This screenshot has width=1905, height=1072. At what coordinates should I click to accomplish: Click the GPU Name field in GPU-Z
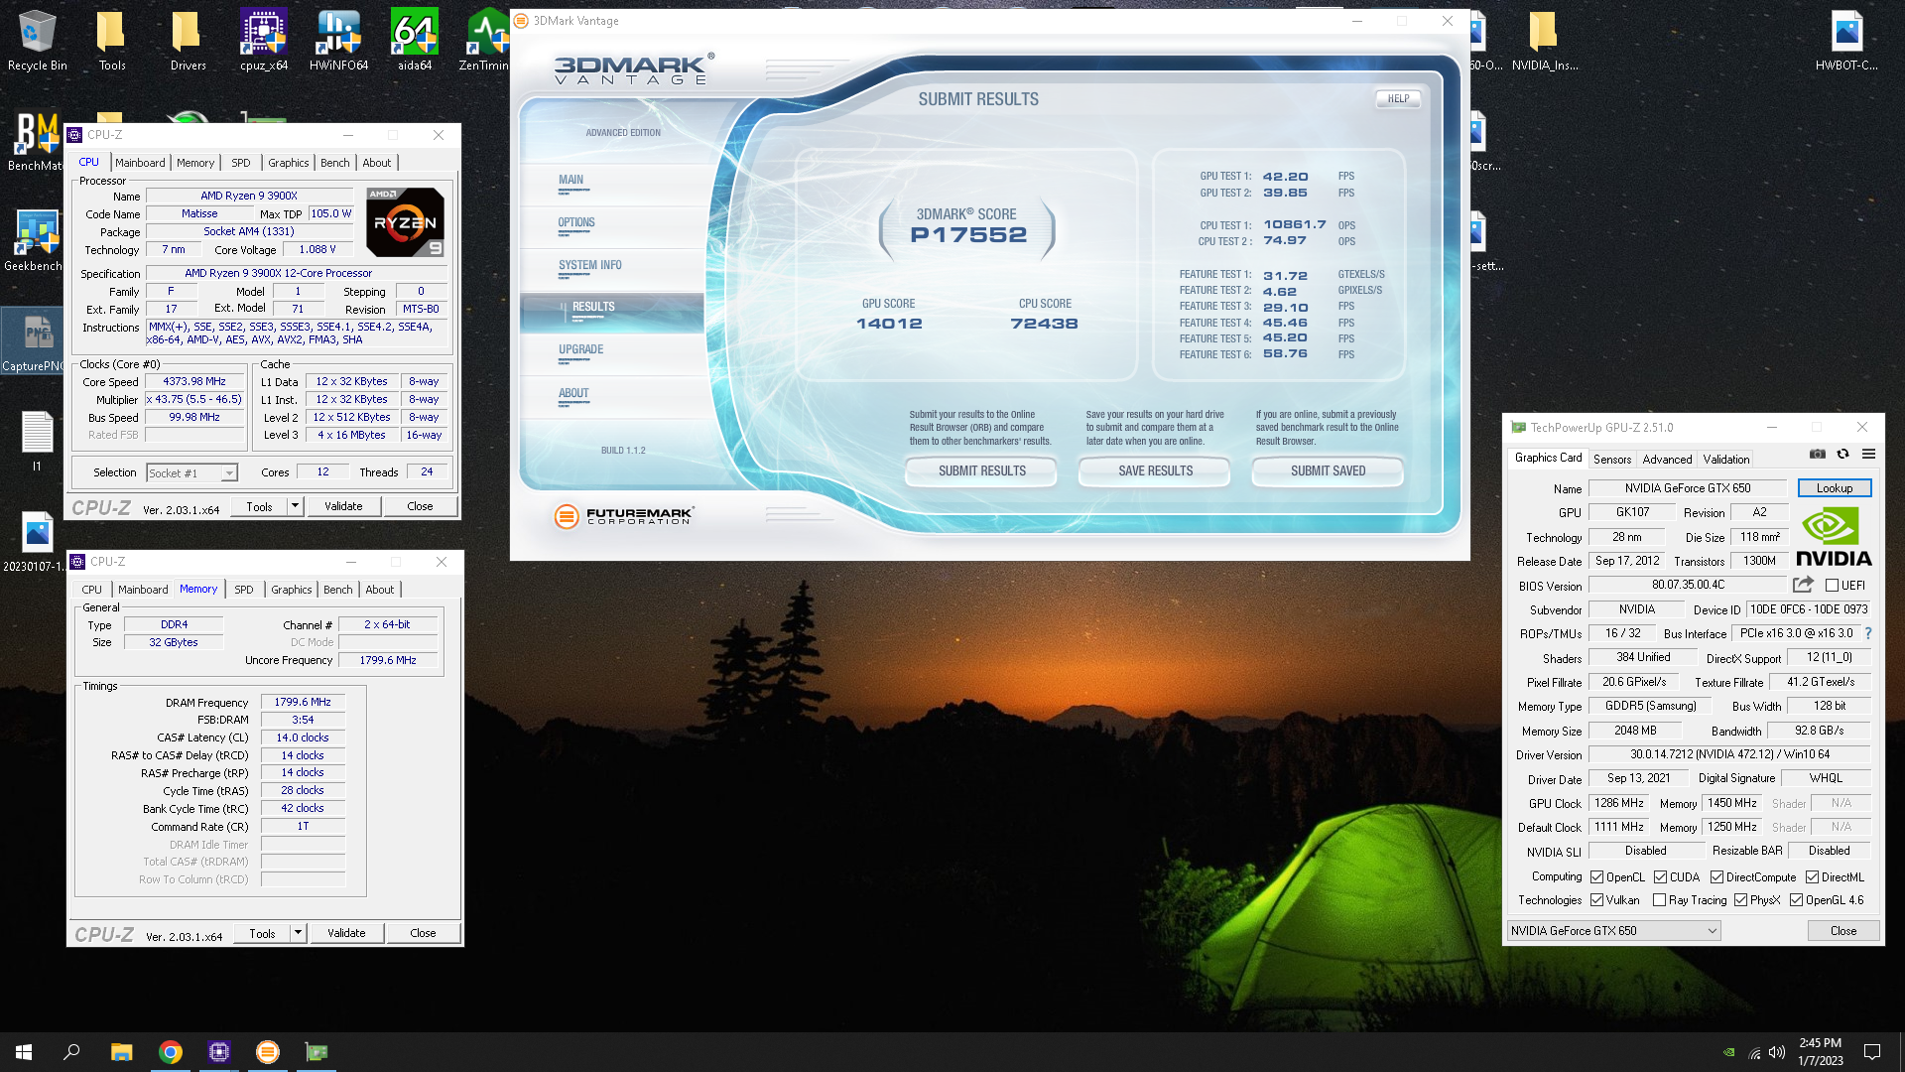click(1688, 488)
